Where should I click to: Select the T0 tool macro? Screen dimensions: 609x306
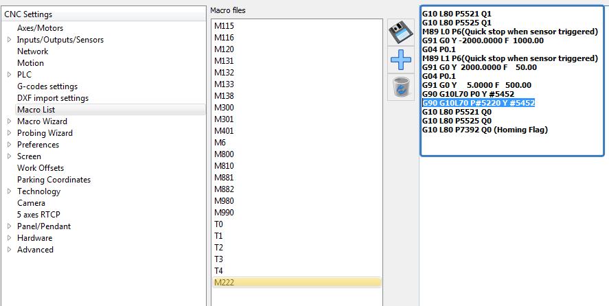[218, 224]
